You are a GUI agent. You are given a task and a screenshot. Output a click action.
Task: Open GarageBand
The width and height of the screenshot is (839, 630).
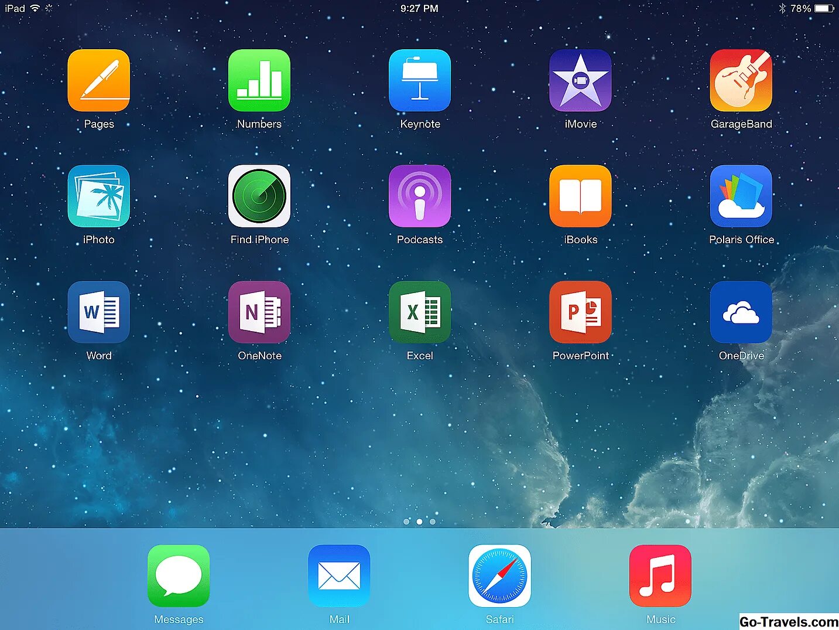[741, 80]
